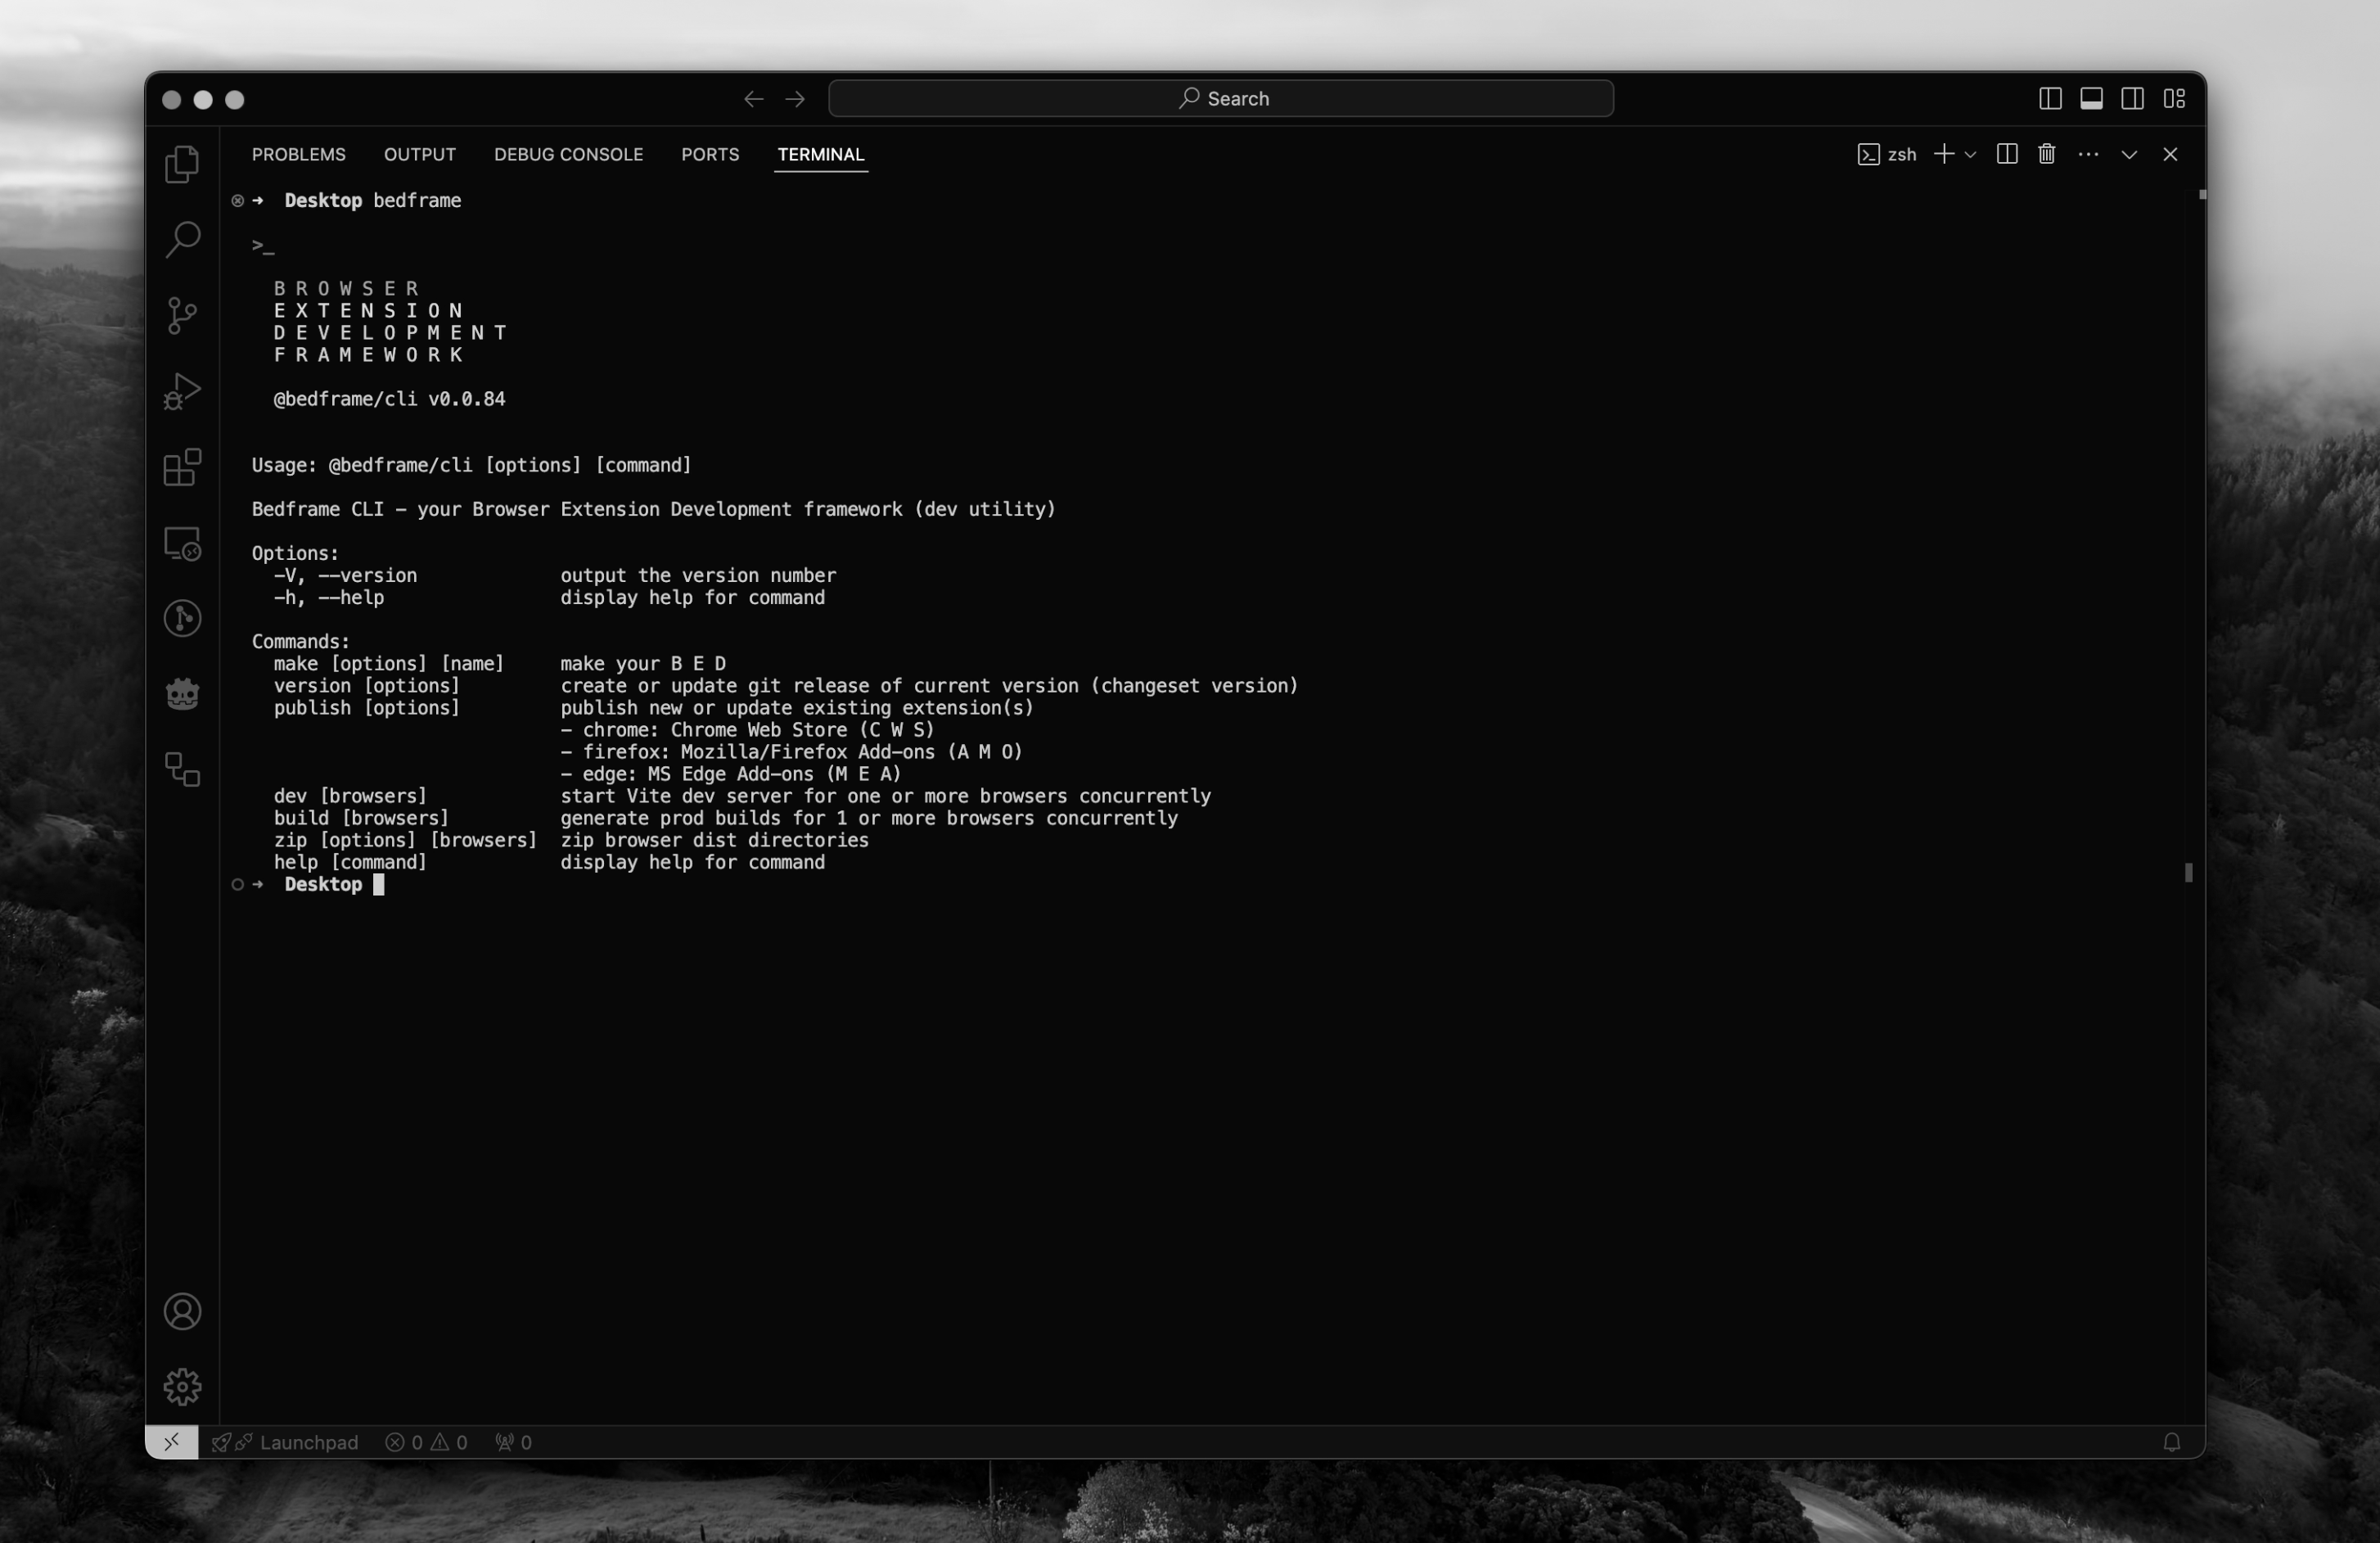Click the terminal scrollbar marker

[x=2189, y=873]
